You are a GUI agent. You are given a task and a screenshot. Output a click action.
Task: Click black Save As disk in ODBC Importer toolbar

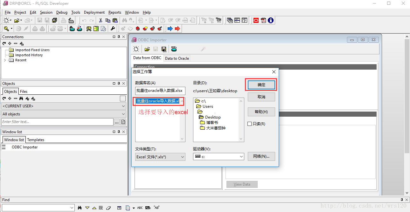click(x=164, y=49)
